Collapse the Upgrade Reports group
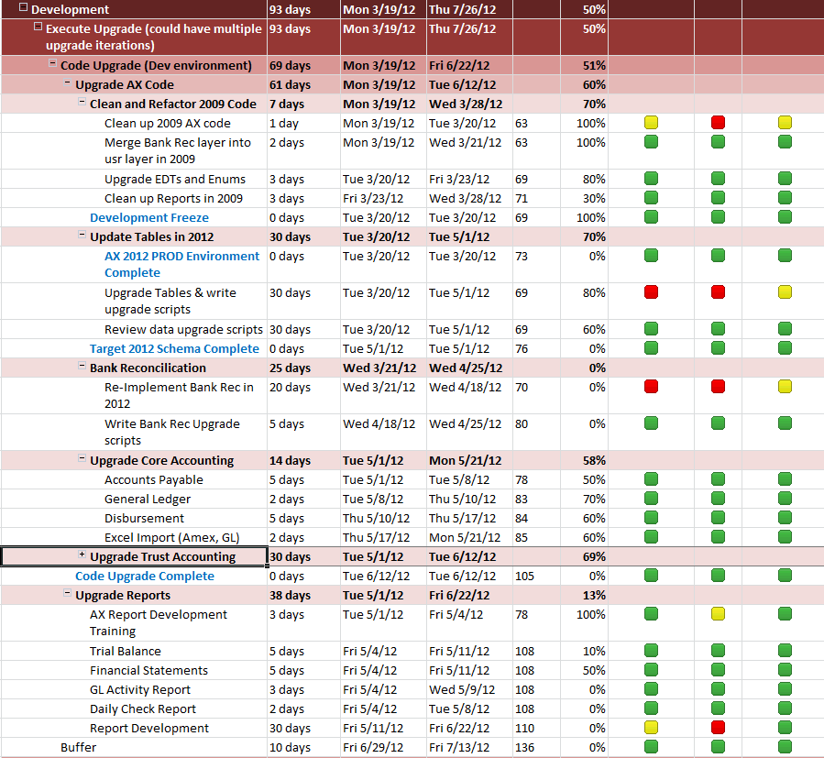824x758 pixels. (x=67, y=593)
